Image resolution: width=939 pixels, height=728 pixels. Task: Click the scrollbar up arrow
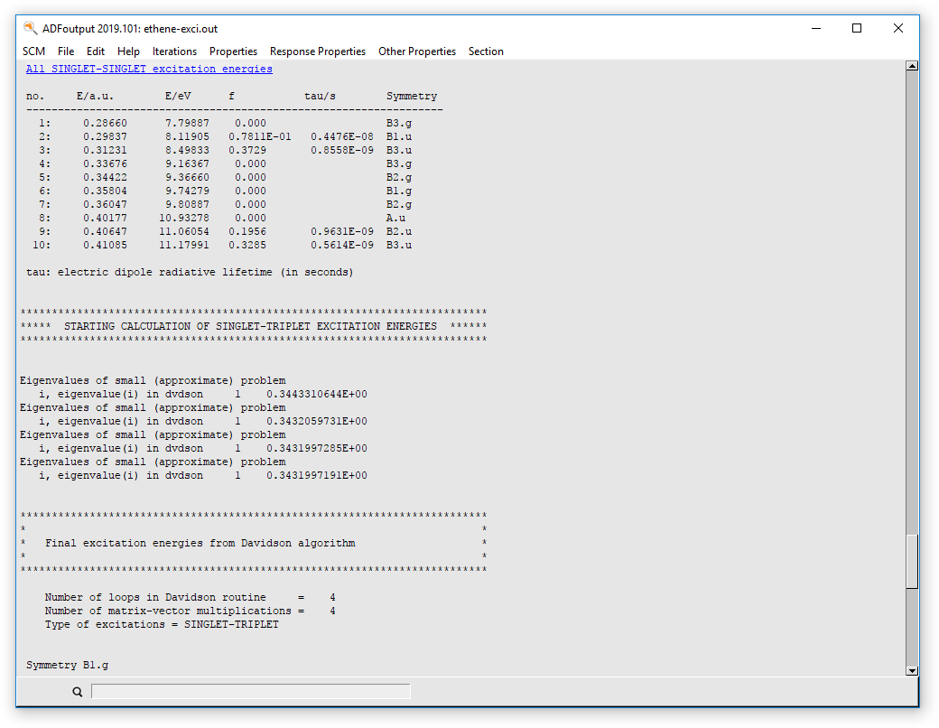tap(912, 66)
